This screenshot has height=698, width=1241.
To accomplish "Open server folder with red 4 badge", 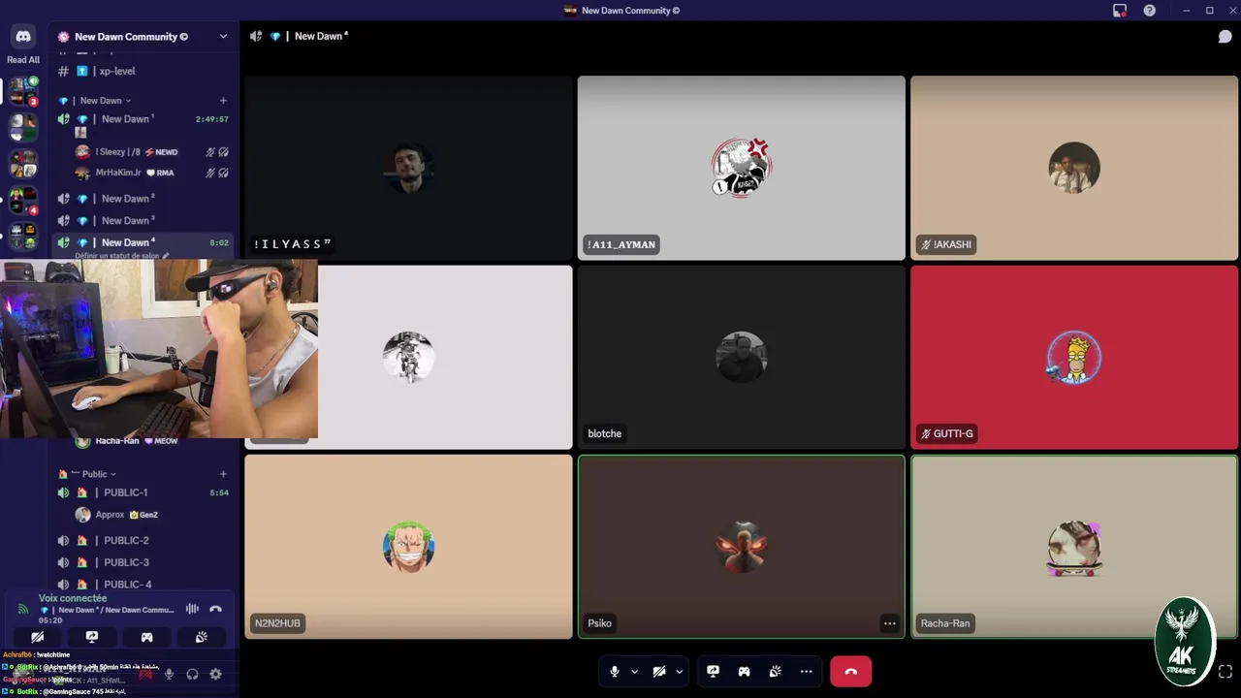I will [x=23, y=201].
